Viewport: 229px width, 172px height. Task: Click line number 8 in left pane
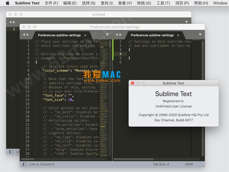tap(28, 71)
